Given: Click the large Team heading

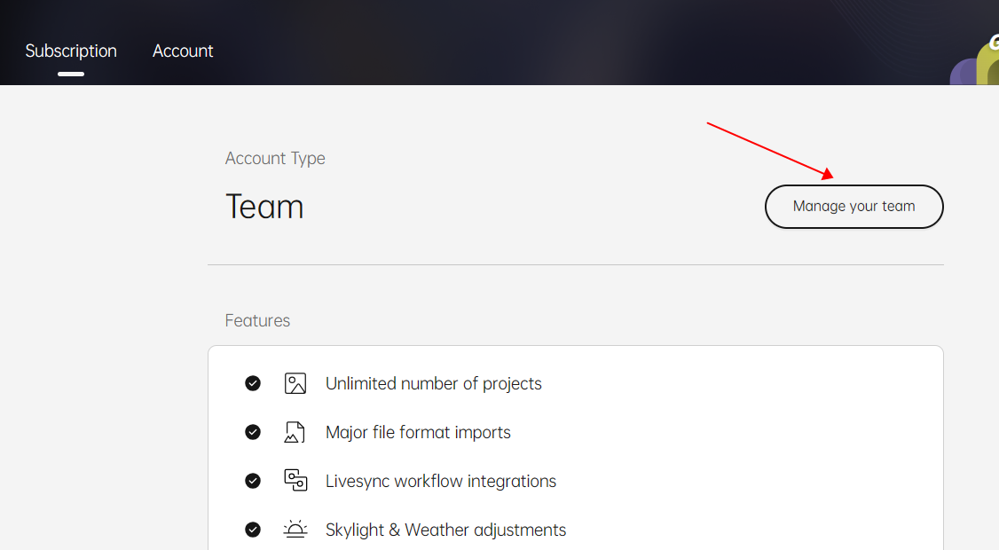Looking at the screenshot, I should coord(264,207).
